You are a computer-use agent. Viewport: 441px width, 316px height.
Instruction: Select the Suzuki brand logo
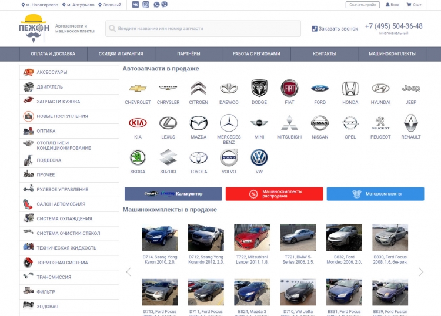[168, 157]
